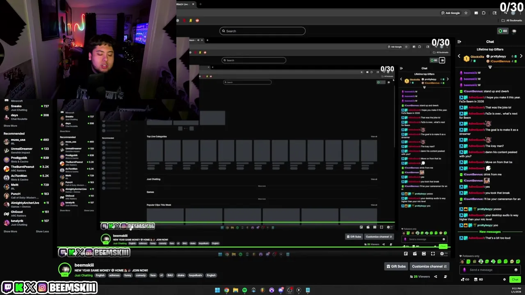Click Show Less under Recommended channels
The width and height of the screenshot is (525, 295).
click(x=42, y=231)
